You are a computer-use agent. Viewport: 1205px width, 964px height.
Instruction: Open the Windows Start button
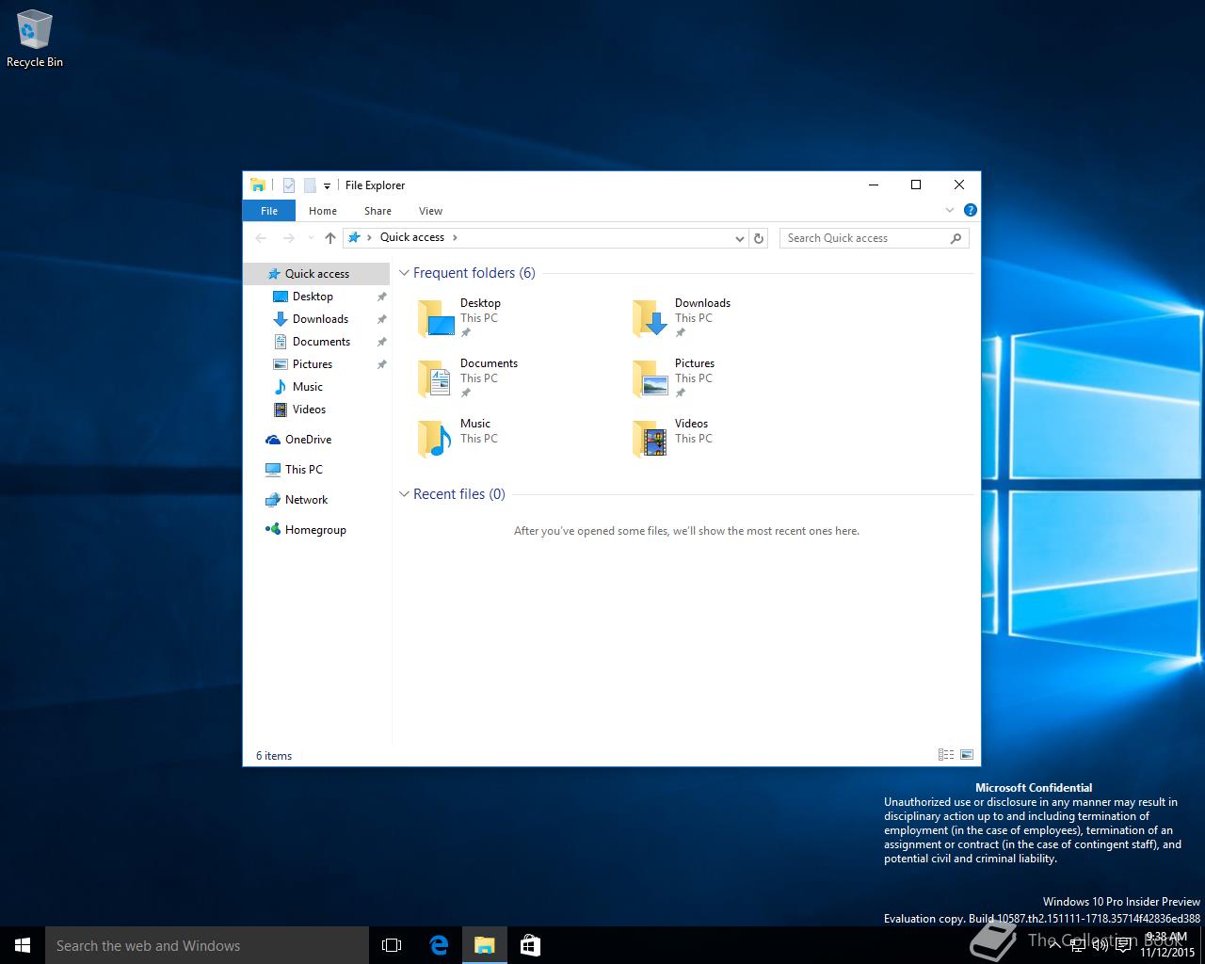pos(23,945)
